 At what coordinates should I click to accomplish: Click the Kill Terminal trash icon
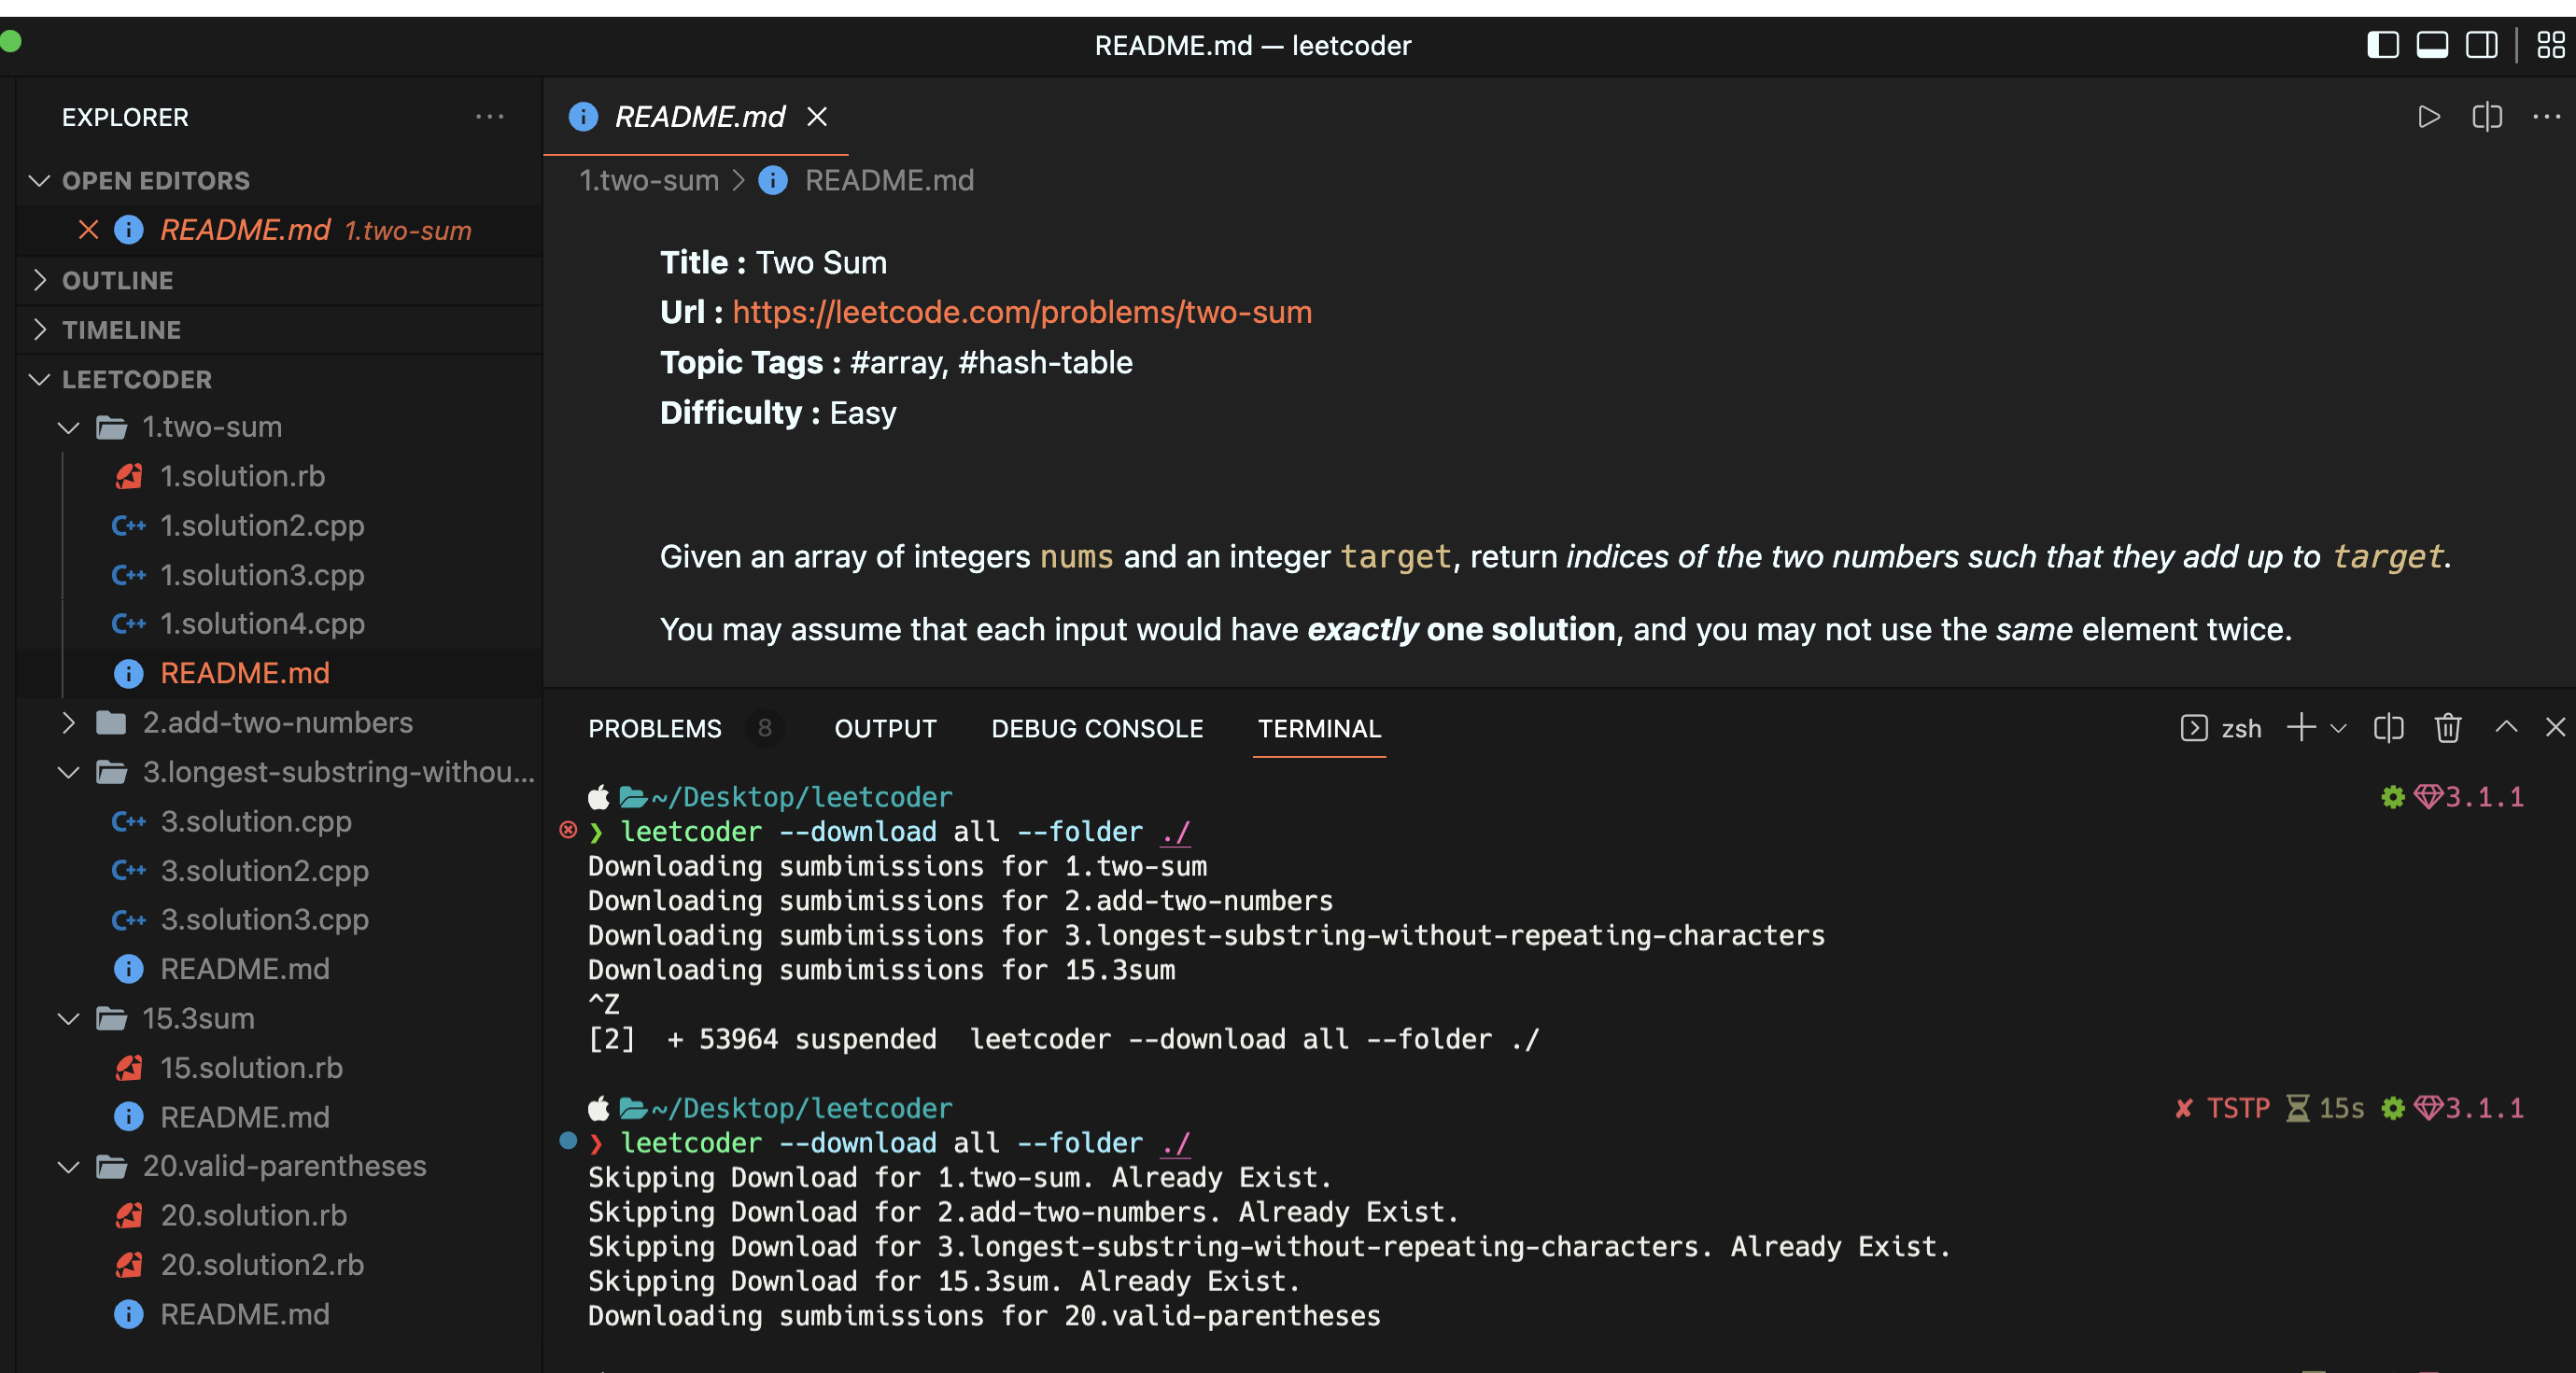tap(2447, 728)
